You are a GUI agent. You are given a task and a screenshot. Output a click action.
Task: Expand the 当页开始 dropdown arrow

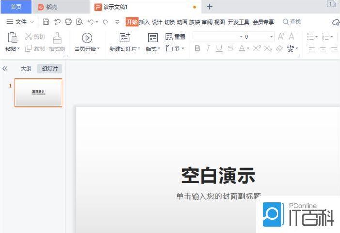click(98, 48)
